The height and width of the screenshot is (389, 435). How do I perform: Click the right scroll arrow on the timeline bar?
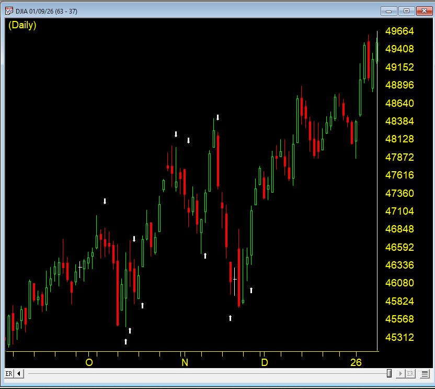pos(401,373)
